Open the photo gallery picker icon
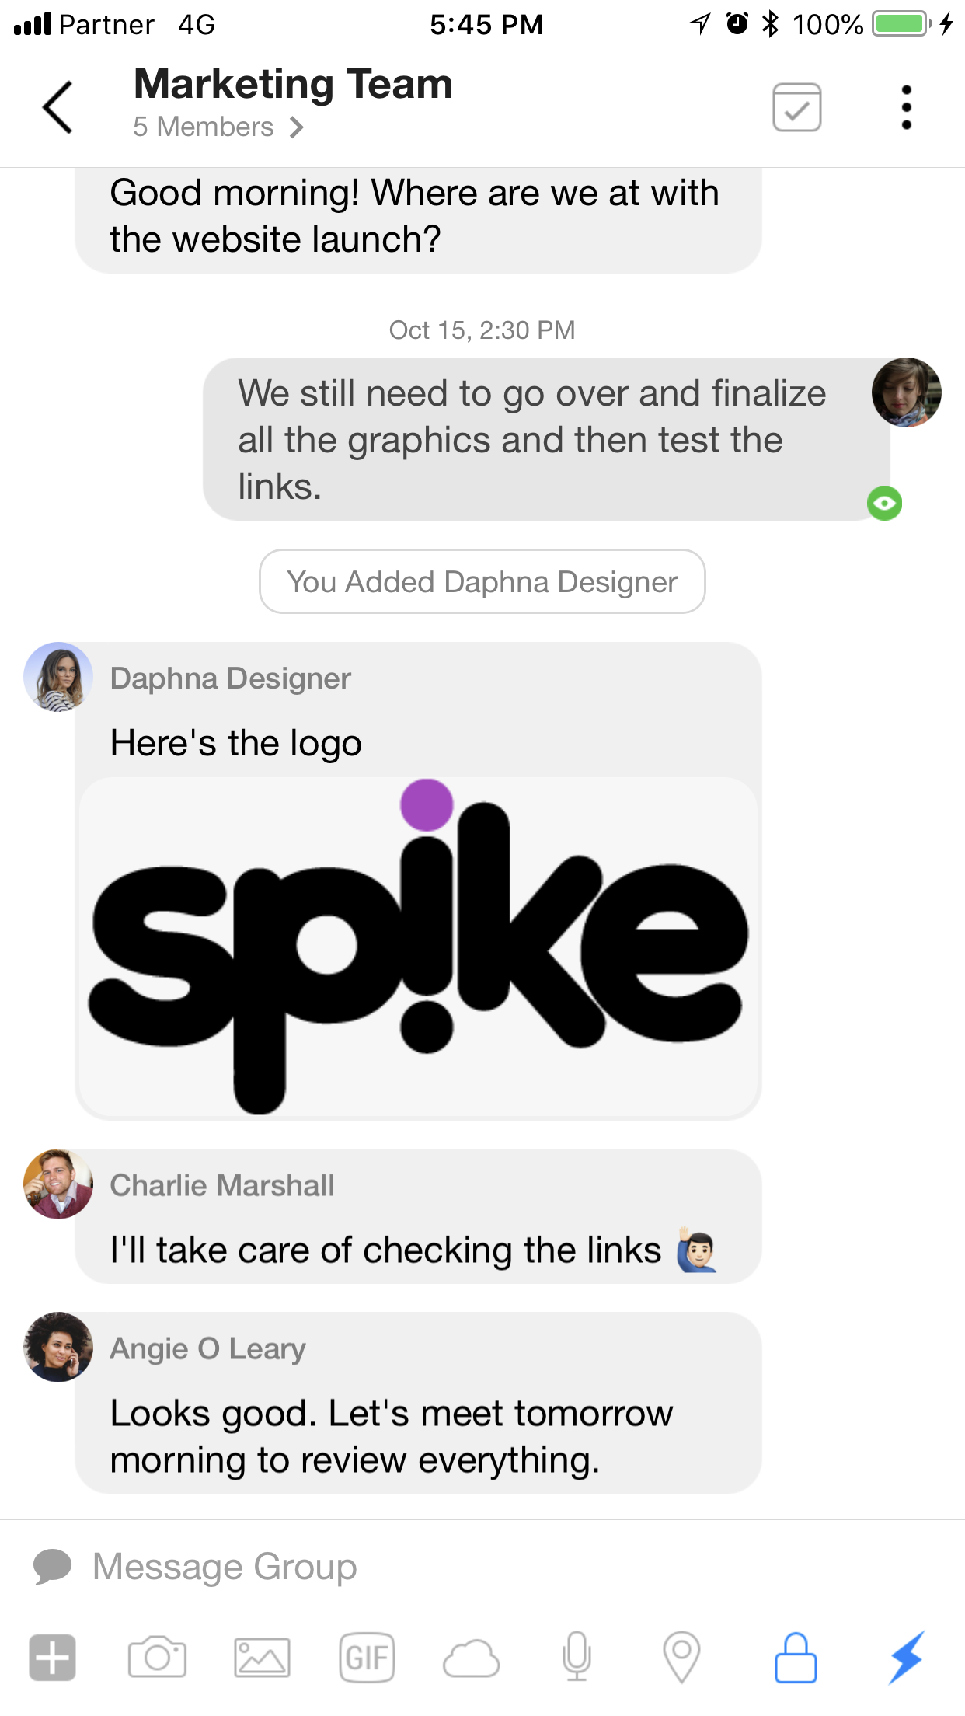 (262, 1658)
